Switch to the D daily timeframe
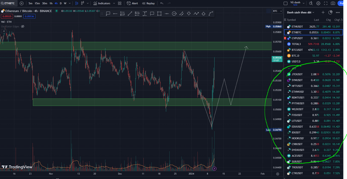Image resolution: width=347 pixels, height=179 pixels. tap(60, 3)
